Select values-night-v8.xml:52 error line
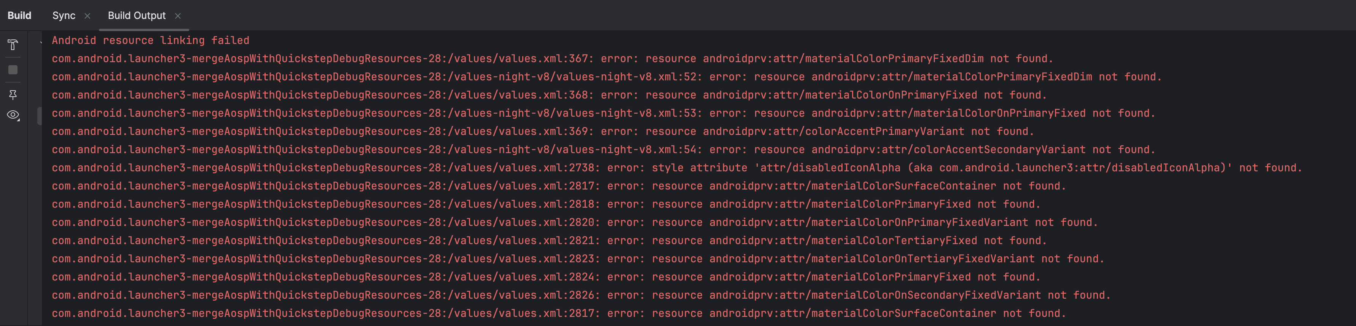 coord(607,77)
